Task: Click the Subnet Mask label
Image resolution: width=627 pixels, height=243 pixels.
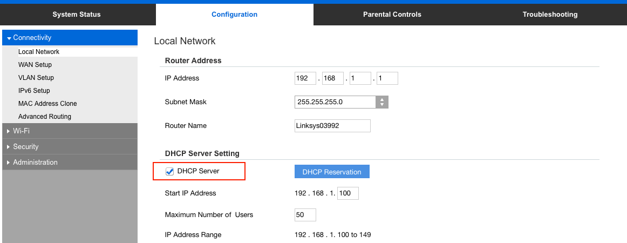Action: pyautogui.click(x=186, y=102)
